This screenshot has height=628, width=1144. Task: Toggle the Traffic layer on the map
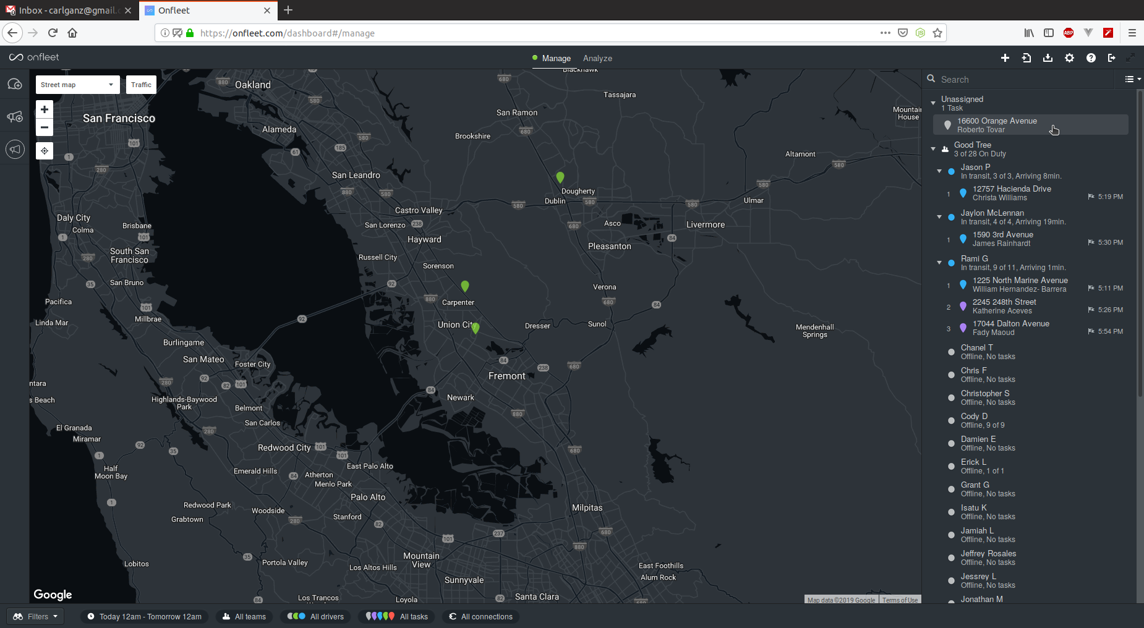pos(141,85)
